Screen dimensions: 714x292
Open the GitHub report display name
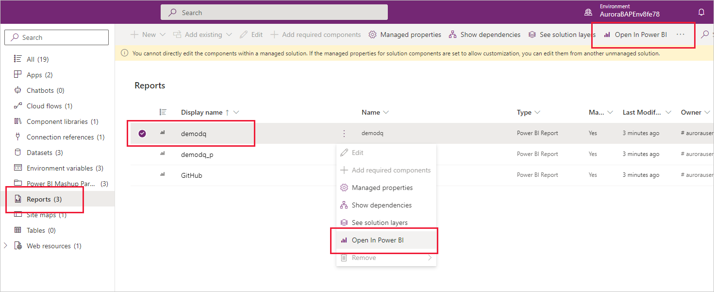tap(191, 175)
